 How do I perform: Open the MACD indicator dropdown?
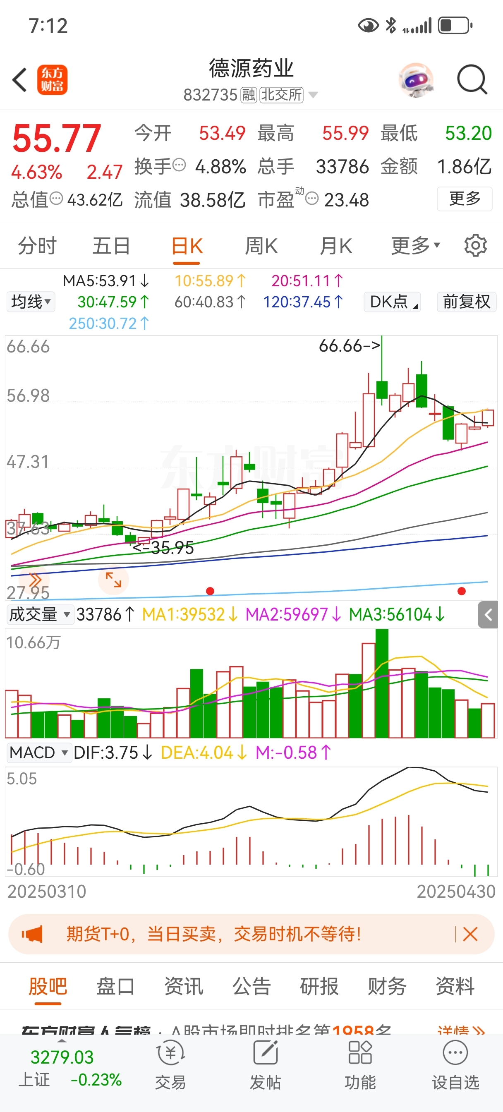[39, 753]
